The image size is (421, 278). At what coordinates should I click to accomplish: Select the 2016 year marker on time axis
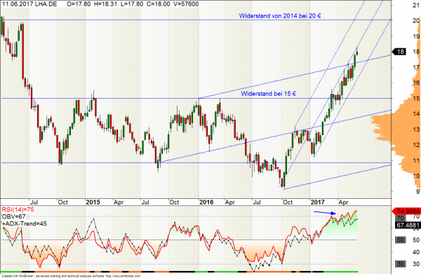pos(206,202)
